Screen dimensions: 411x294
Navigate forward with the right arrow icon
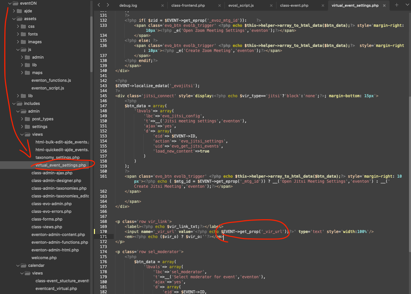click(108, 5)
